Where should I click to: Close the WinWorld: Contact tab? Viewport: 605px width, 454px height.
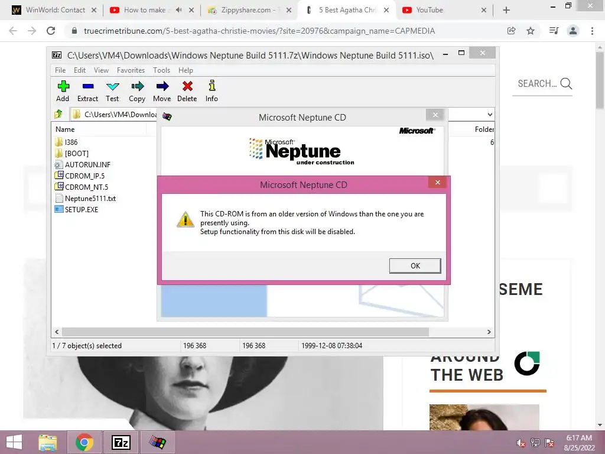[94, 11]
